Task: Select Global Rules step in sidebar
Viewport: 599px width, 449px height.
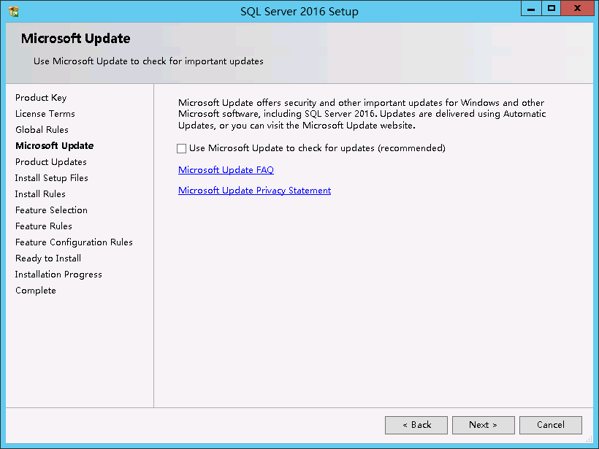Action: click(42, 130)
